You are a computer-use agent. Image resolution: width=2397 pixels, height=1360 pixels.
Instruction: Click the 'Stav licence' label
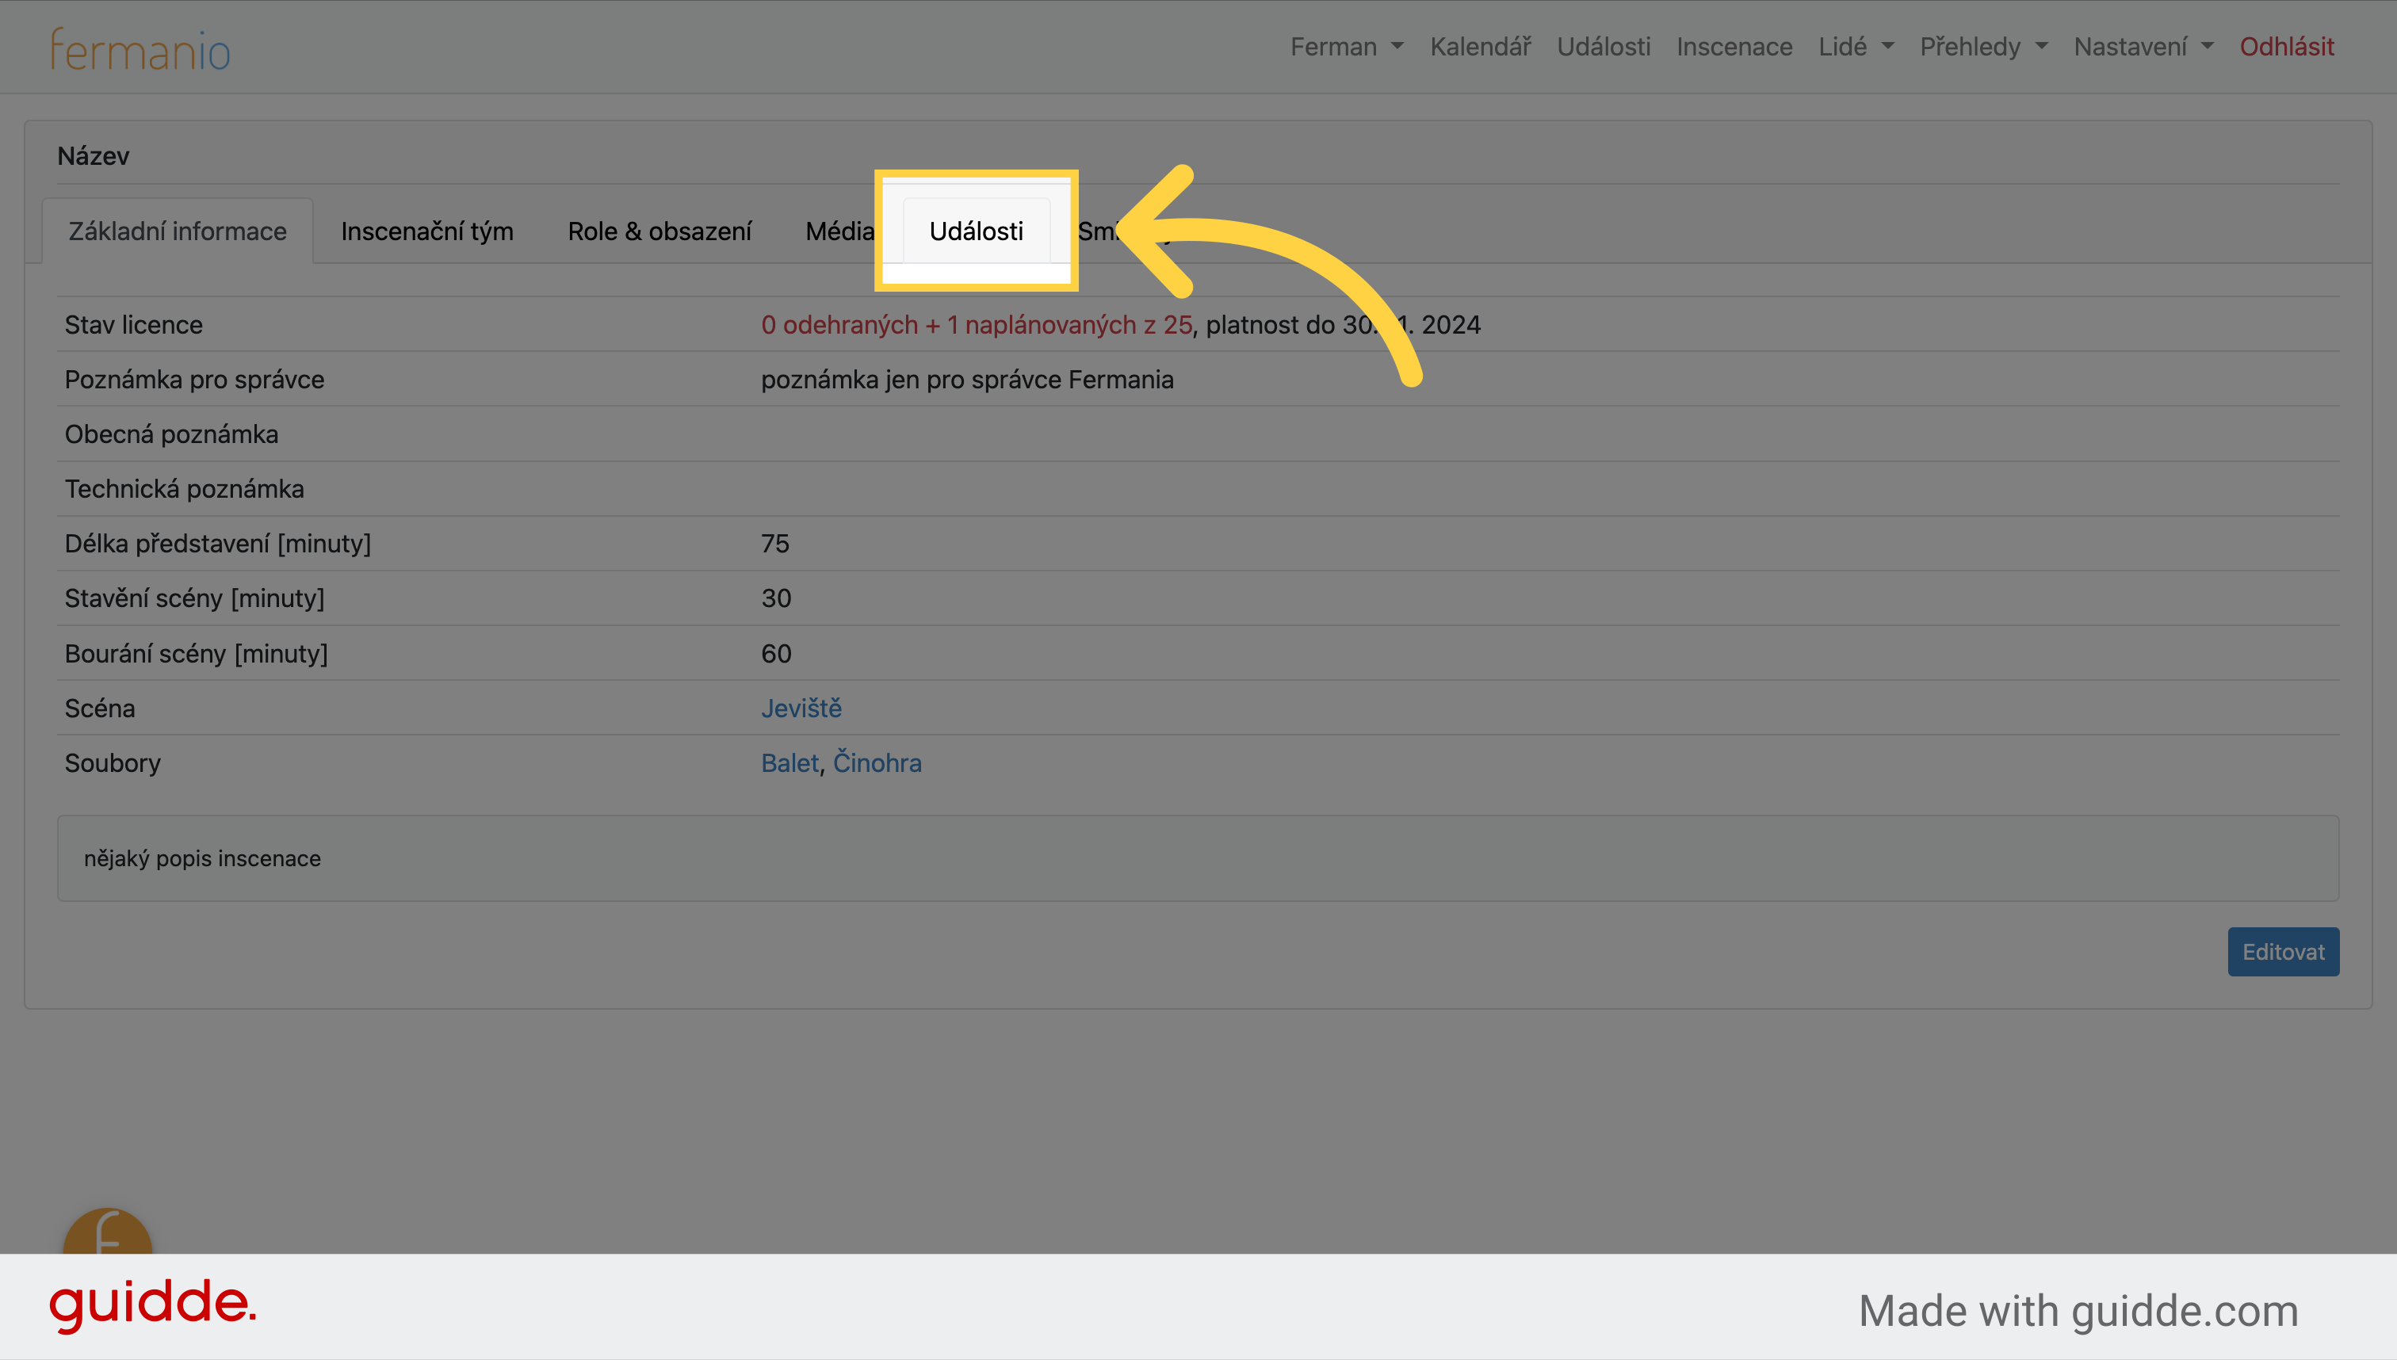coord(134,324)
